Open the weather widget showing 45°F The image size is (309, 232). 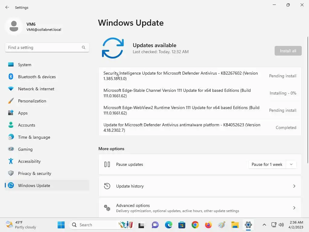(x=21, y=225)
